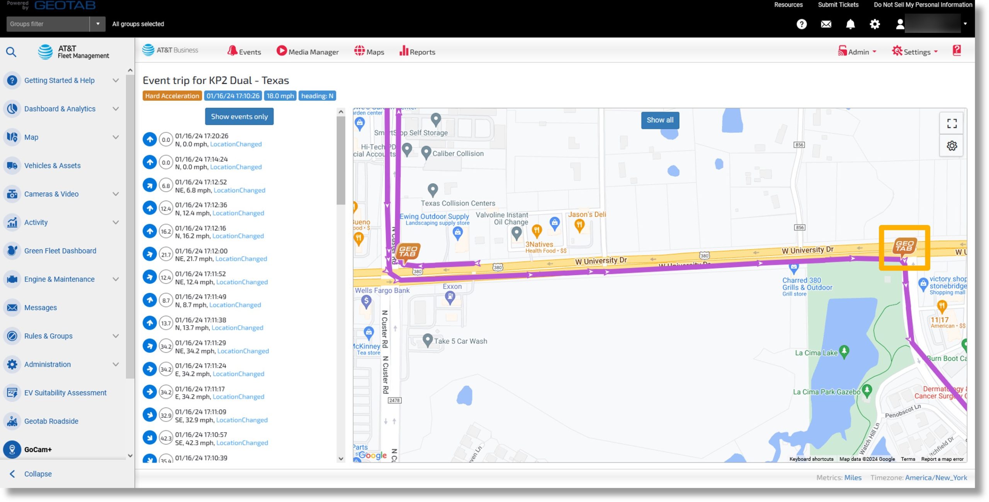The image size is (989, 502).
Task: Click Google Maps Terms link
Action: pos(908,459)
